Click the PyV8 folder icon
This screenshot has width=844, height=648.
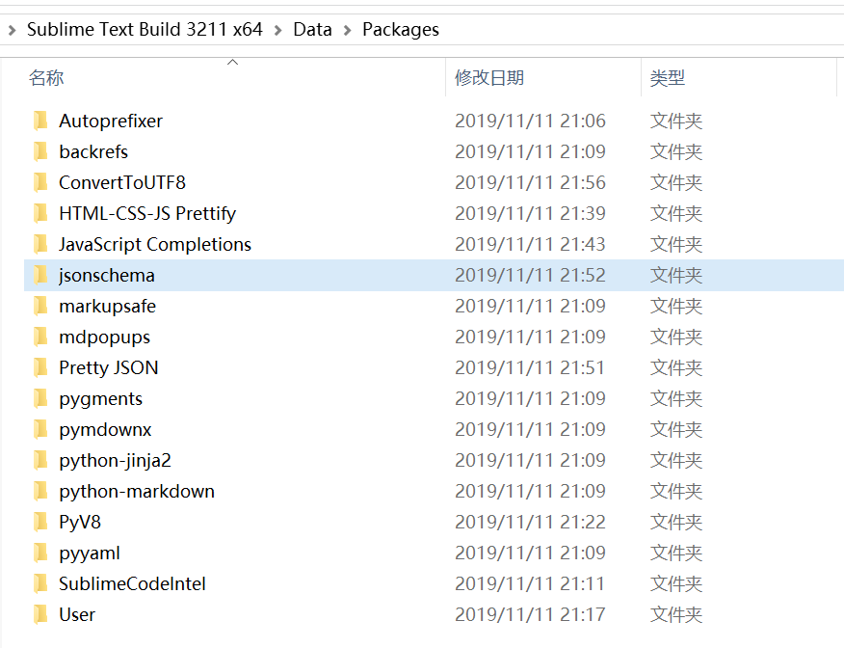coord(40,522)
